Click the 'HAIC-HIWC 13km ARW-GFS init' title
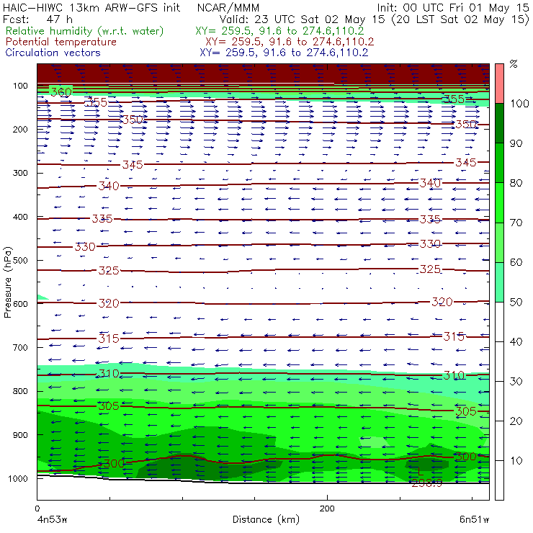Viewport: 533px width, 533px height. pyautogui.click(x=91, y=7)
